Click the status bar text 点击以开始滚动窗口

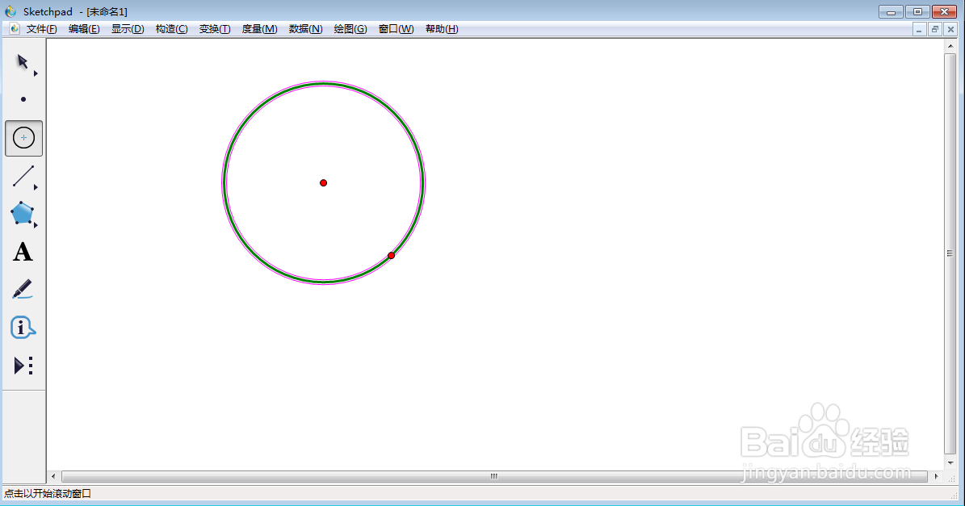tap(48, 493)
